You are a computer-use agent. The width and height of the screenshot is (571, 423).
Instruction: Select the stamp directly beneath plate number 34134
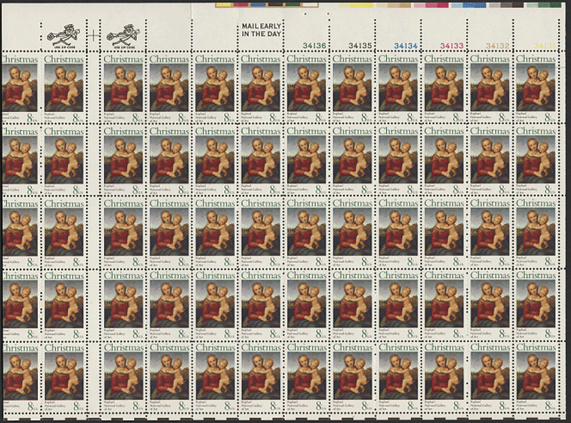[x=398, y=89]
